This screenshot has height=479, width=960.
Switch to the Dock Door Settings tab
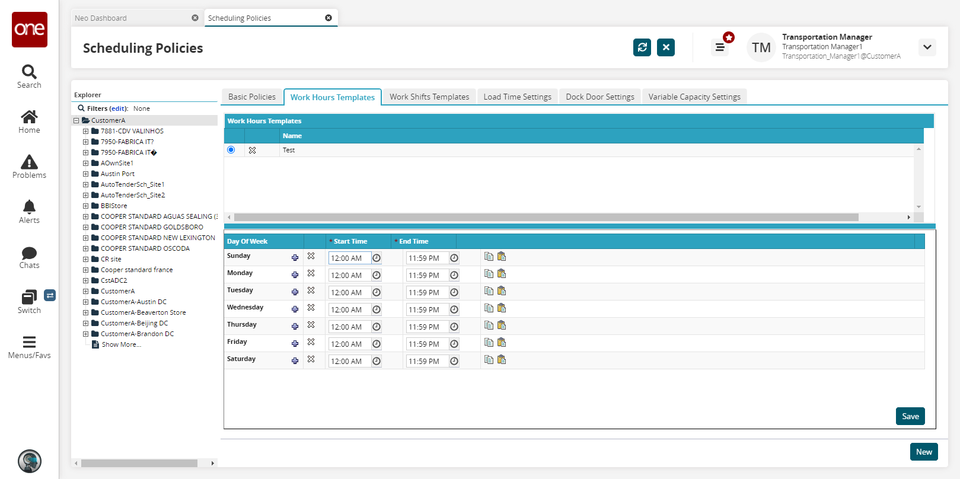(x=599, y=97)
